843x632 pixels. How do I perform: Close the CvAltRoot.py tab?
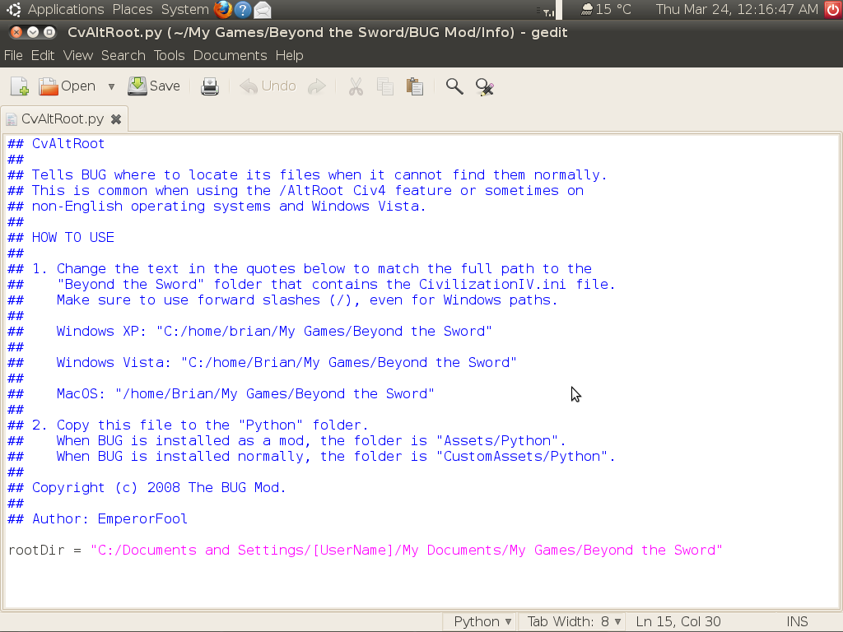point(116,119)
